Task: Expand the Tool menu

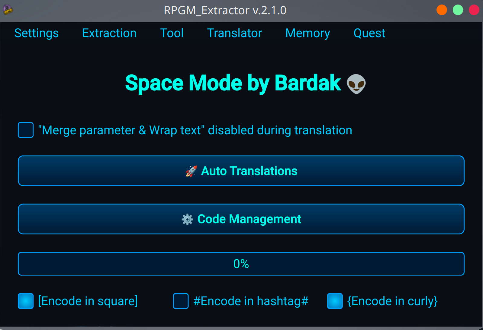Action: (172, 33)
